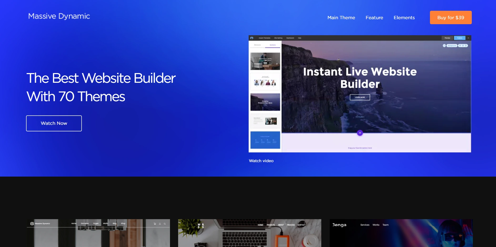Click the Watch Now button

click(54, 123)
